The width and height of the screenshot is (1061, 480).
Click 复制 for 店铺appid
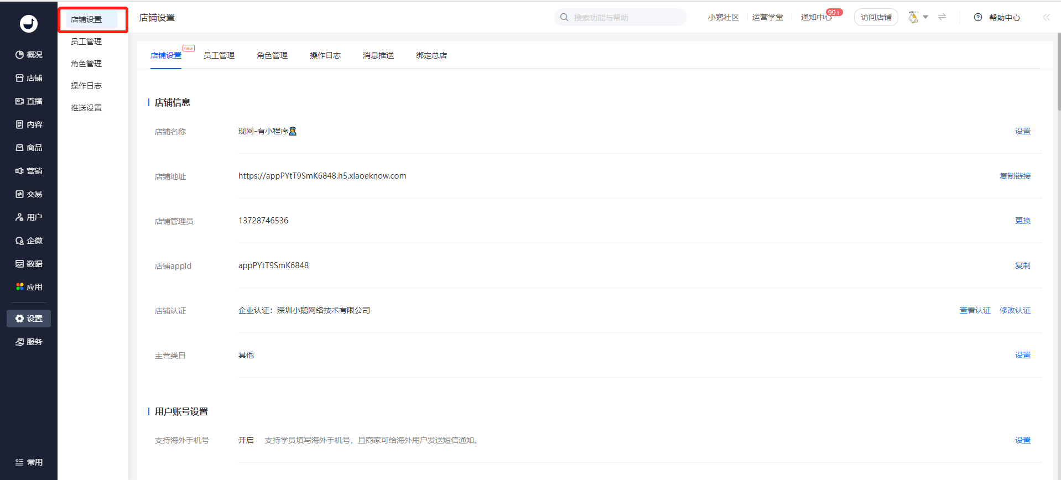1023,265
